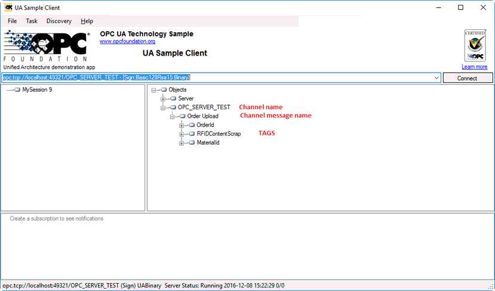The height and width of the screenshot is (291, 495).
Task: Select the MySession 9 node
Action: [37, 90]
